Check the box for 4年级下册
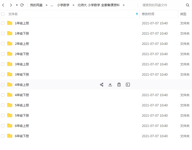The image size is (192, 150). [3, 95]
